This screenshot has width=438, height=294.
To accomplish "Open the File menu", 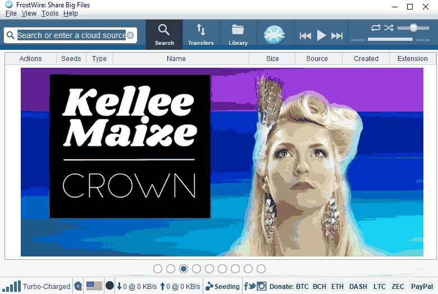I will point(11,13).
